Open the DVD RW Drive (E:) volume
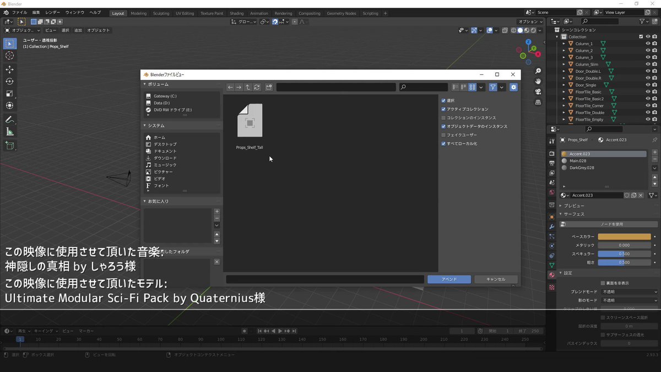This screenshot has height=372, width=661. pyautogui.click(x=172, y=110)
